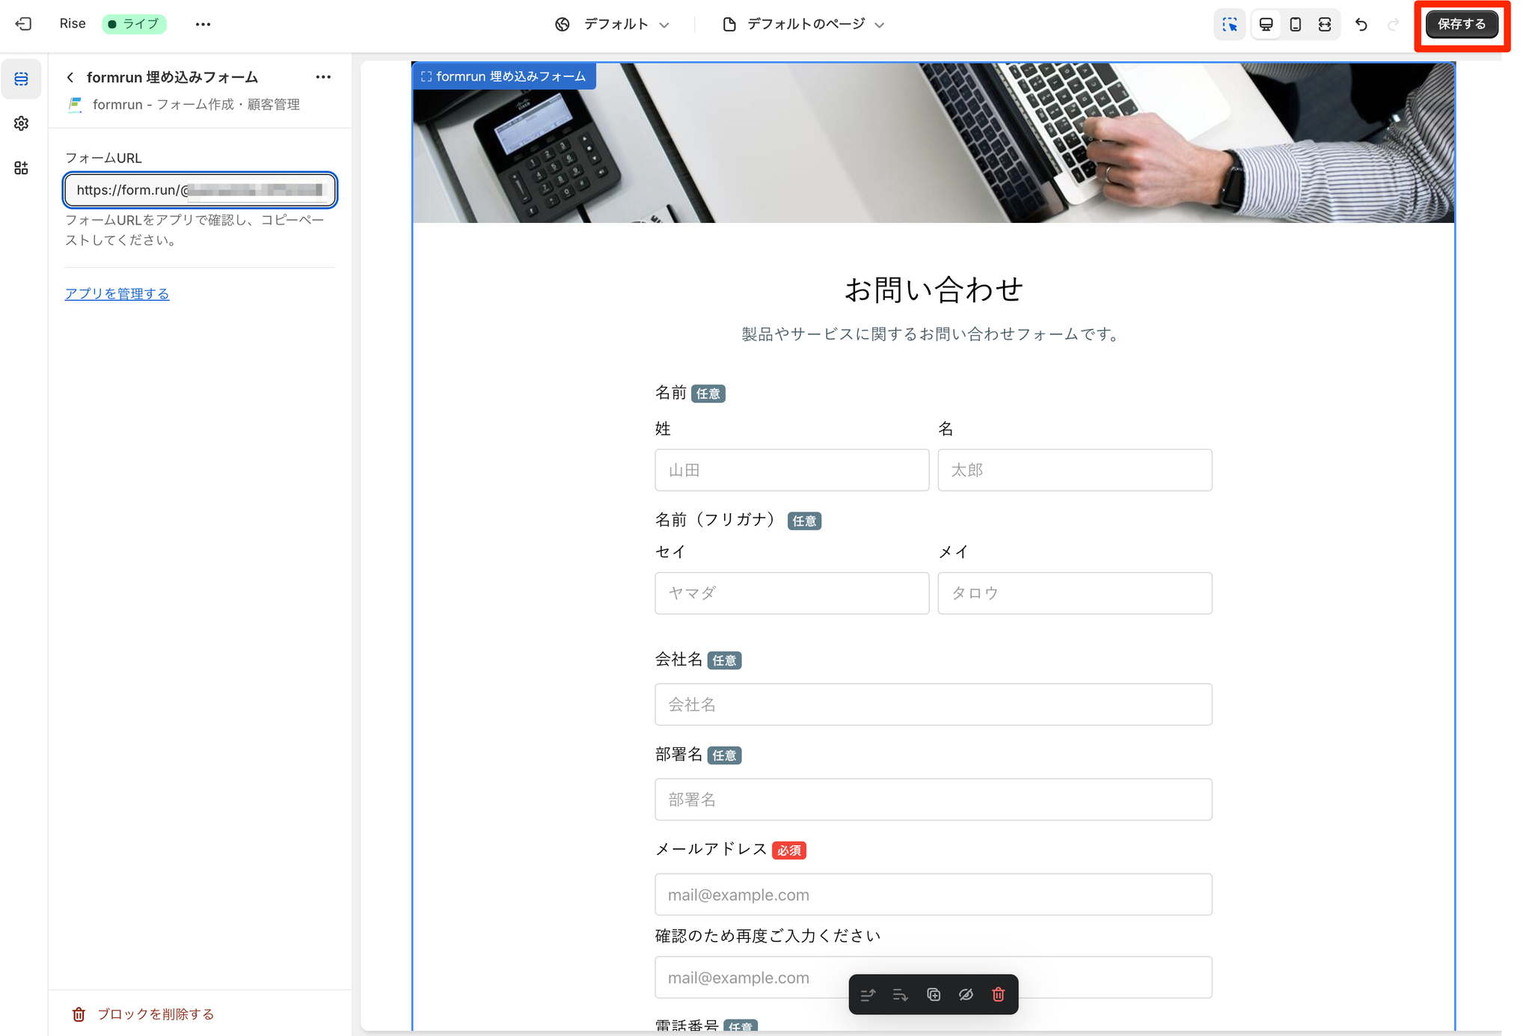Image resolution: width=1532 pixels, height=1036 pixels.
Task: Expand the デフォルト market dropdown
Action: pyautogui.click(x=612, y=25)
